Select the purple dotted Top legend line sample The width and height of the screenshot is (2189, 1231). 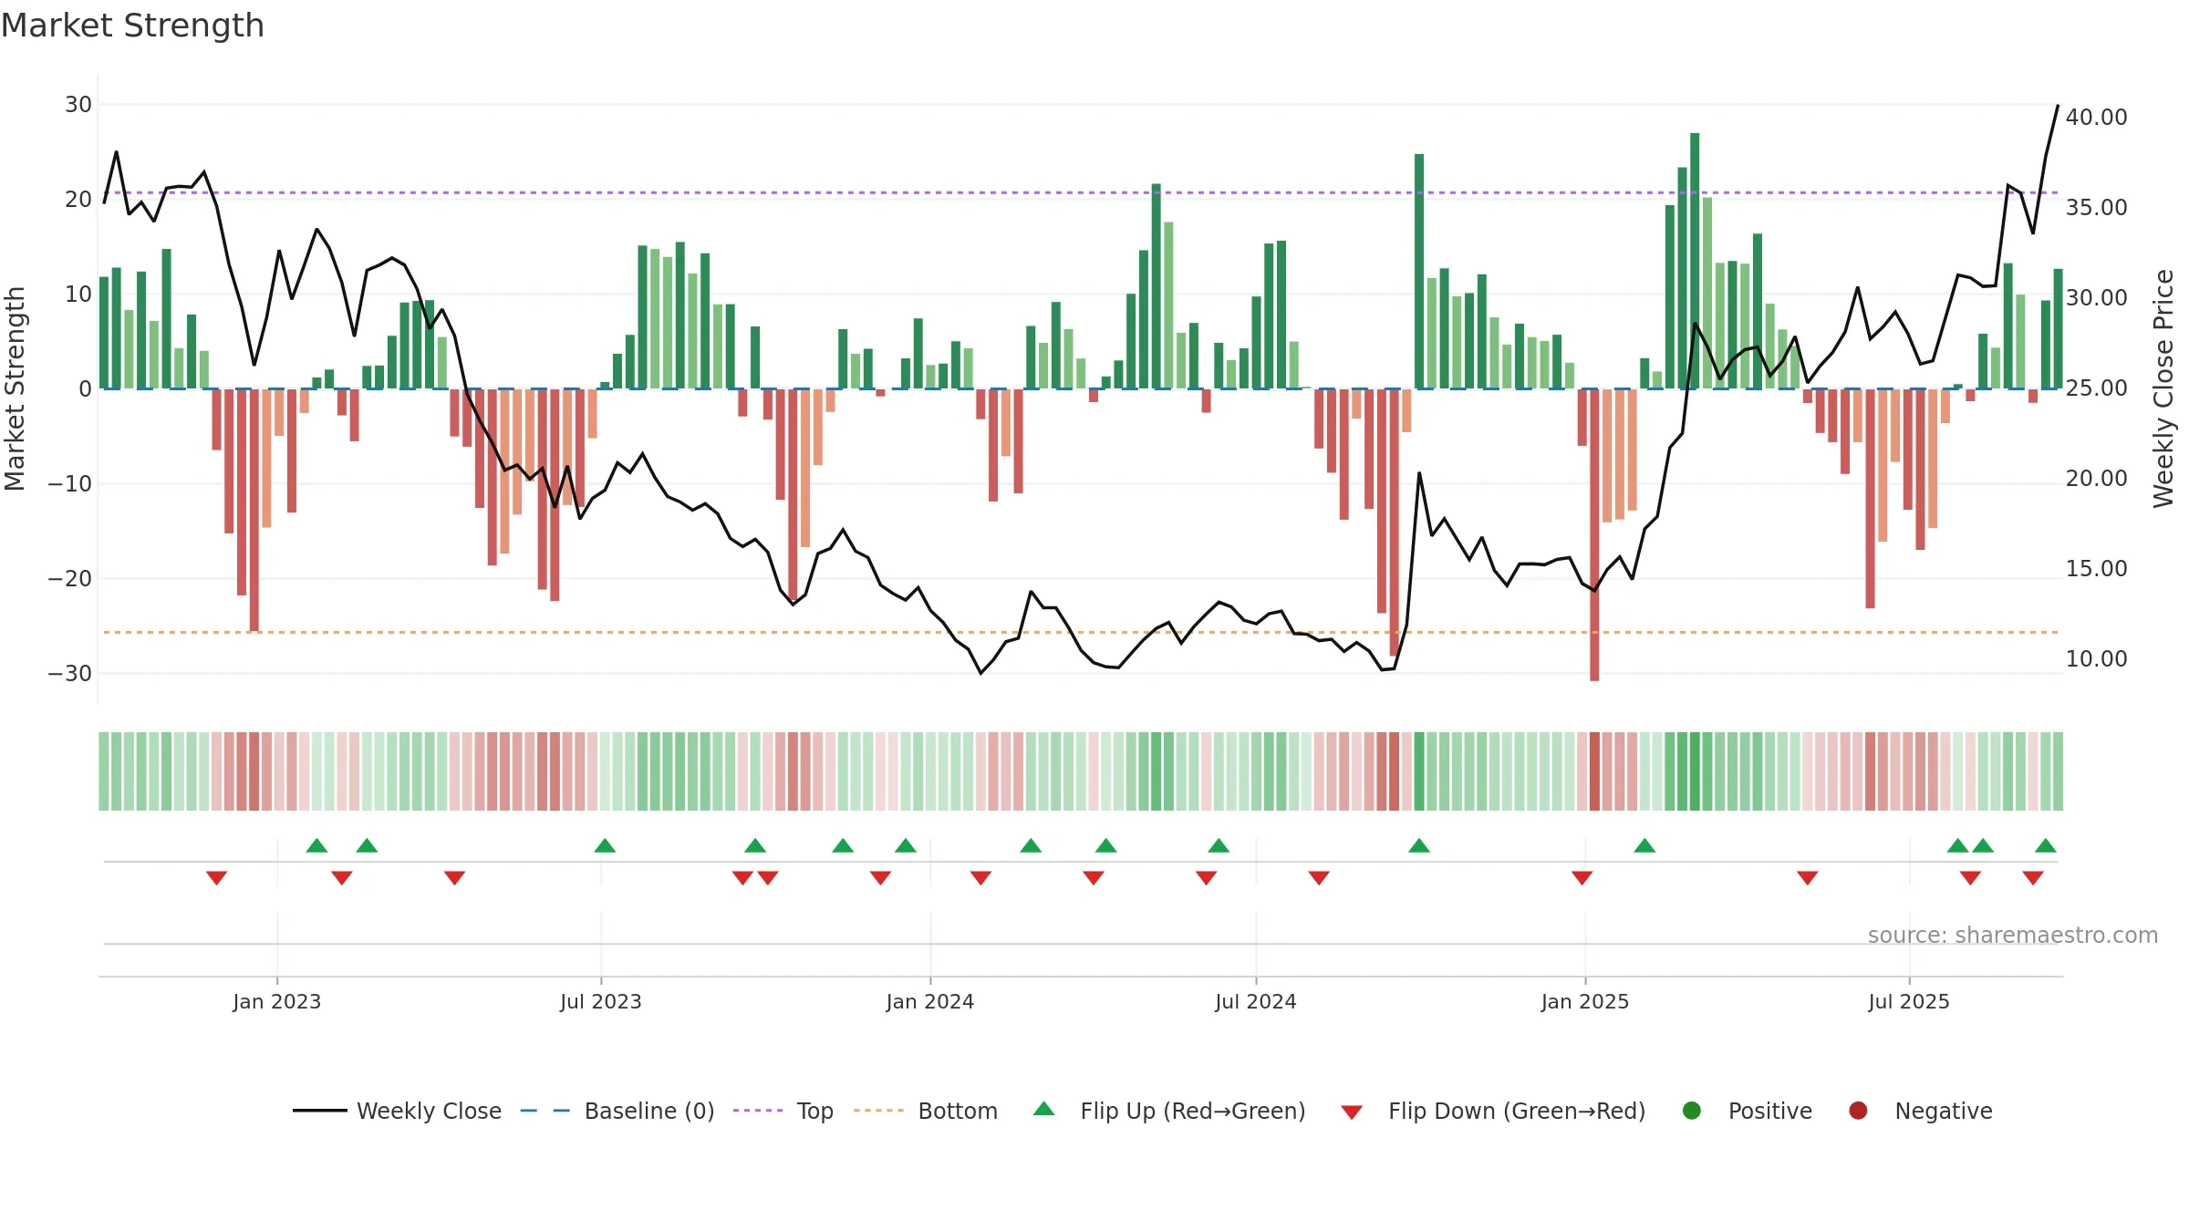click(x=758, y=1111)
